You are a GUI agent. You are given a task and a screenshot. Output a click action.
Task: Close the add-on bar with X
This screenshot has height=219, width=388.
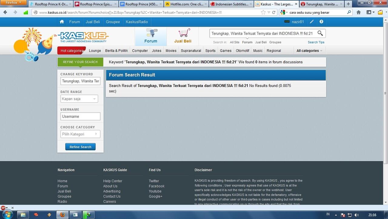(x=12, y=208)
